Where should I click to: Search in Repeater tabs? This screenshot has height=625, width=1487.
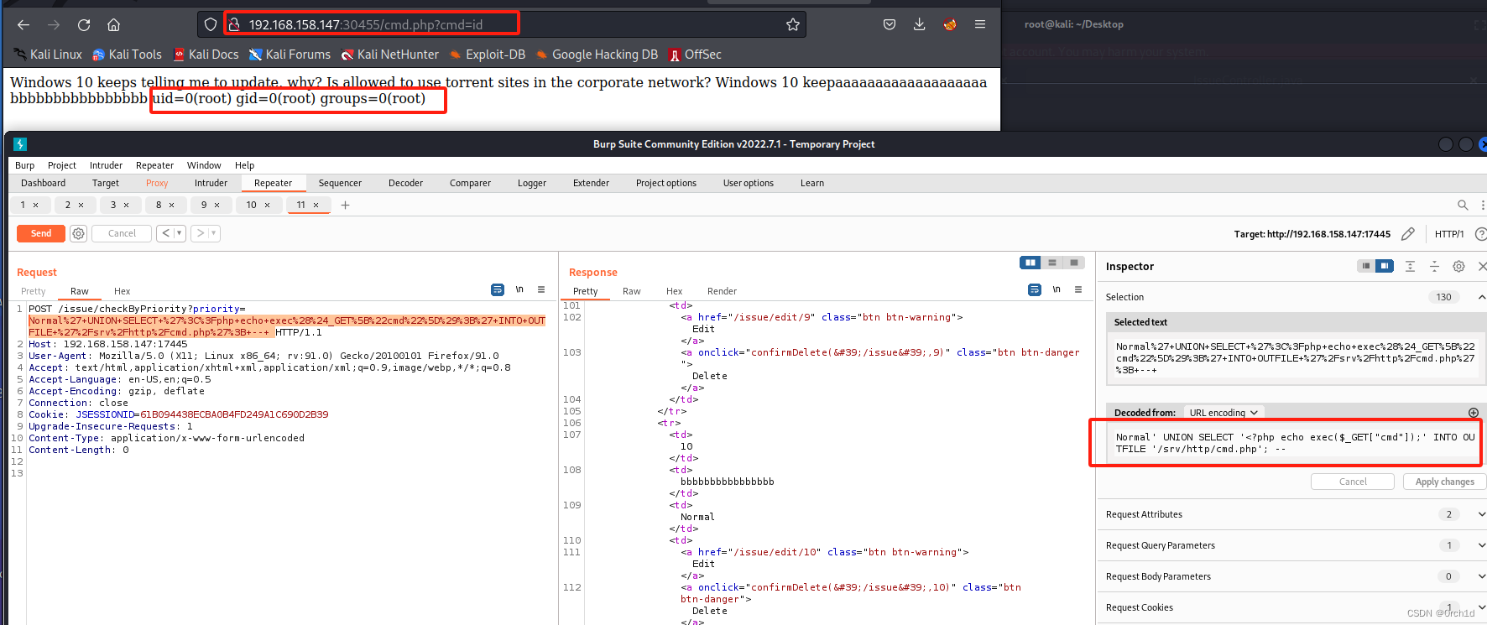pyautogui.click(x=1463, y=205)
